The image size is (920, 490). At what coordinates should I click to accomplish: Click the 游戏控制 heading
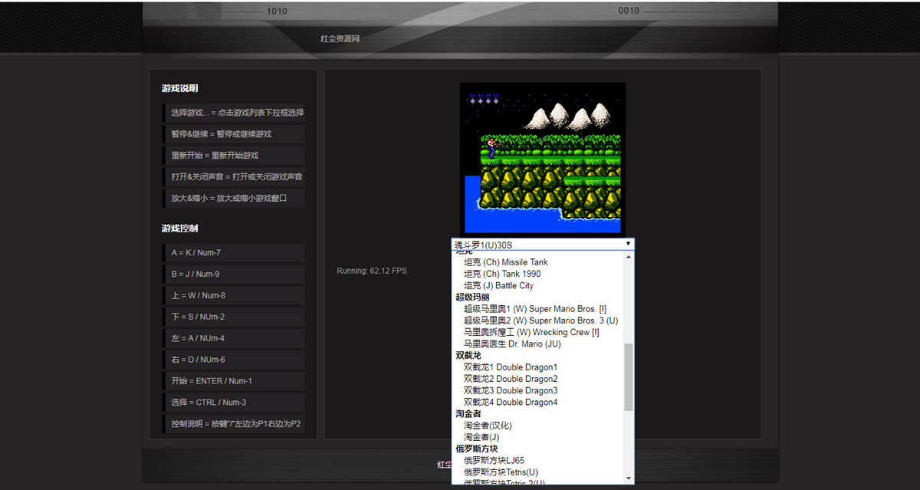179,229
